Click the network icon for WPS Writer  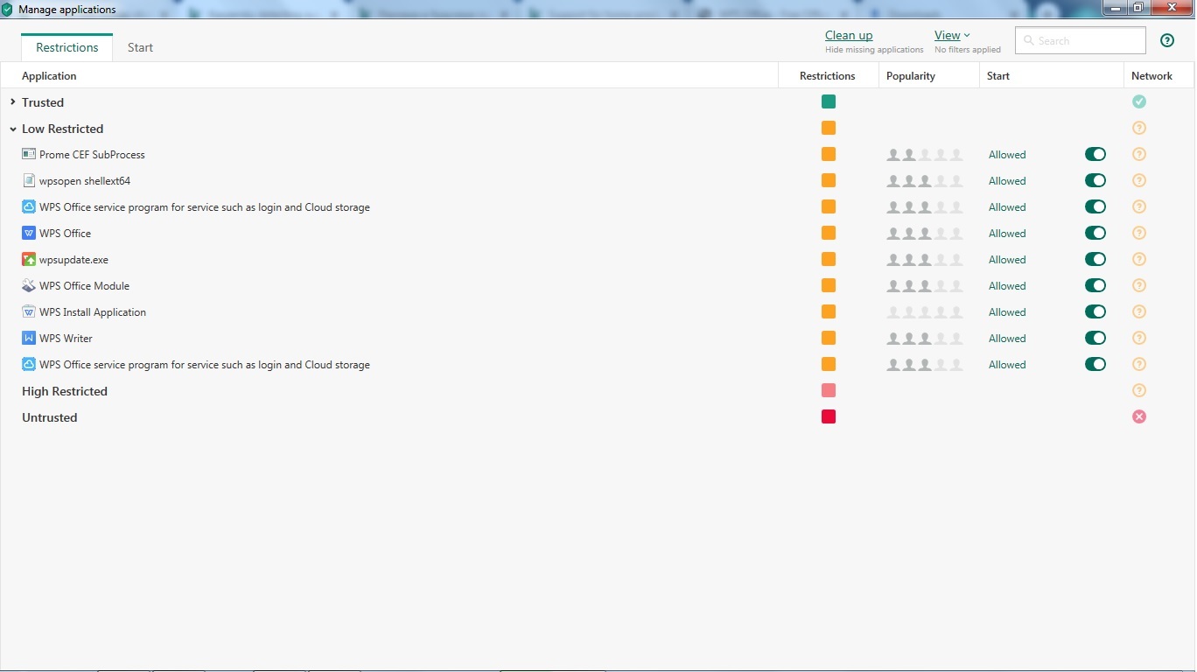click(1139, 338)
